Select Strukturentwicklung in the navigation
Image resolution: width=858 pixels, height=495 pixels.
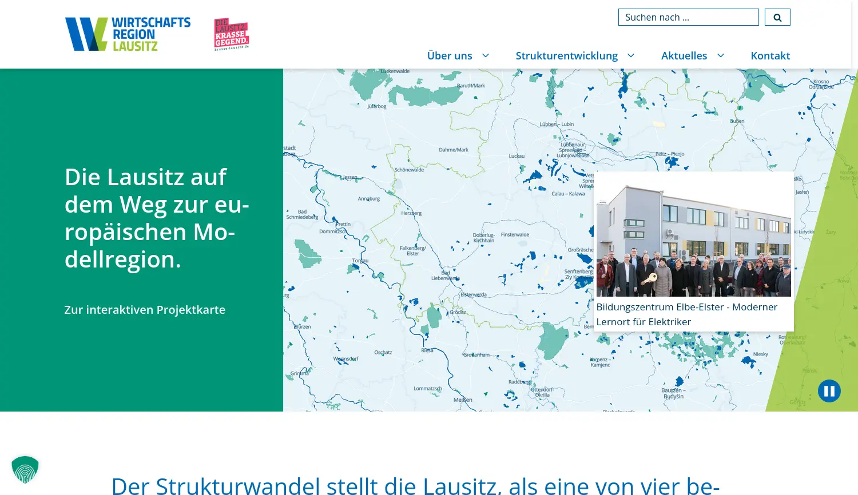(x=566, y=55)
